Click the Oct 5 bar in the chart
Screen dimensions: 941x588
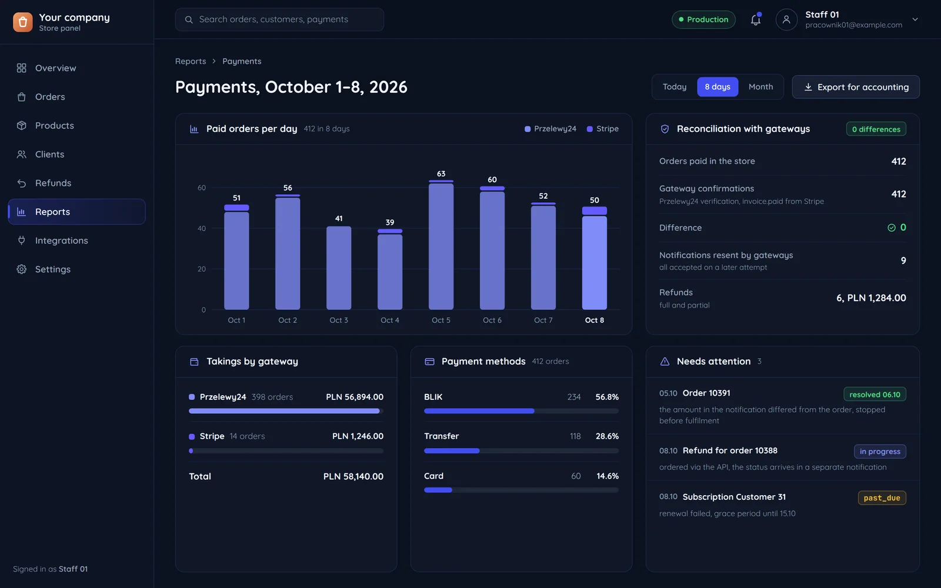pos(441,245)
